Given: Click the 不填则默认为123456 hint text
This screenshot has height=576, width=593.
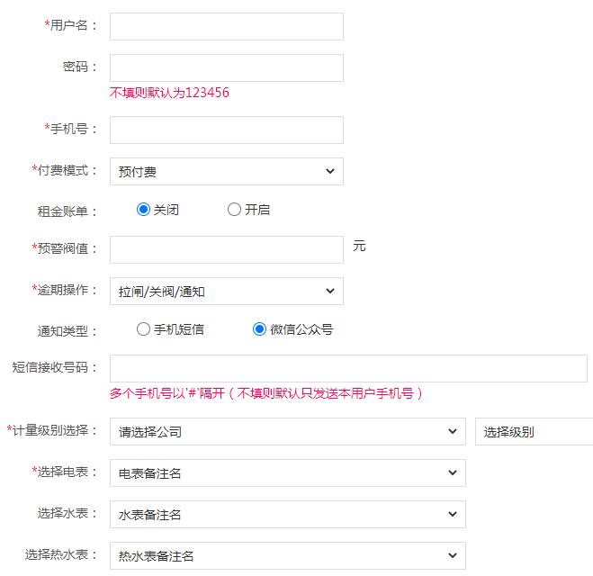Looking at the screenshot, I should coord(169,93).
